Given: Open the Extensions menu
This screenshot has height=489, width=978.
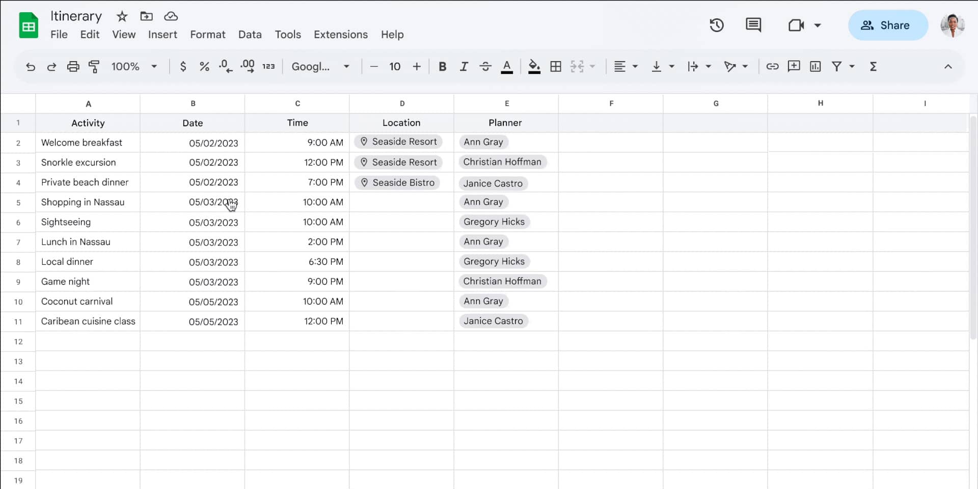Looking at the screenshot, I should pos(340,34).
